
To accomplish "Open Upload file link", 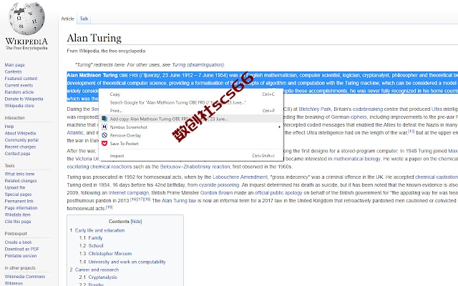I will click(15, 187).
